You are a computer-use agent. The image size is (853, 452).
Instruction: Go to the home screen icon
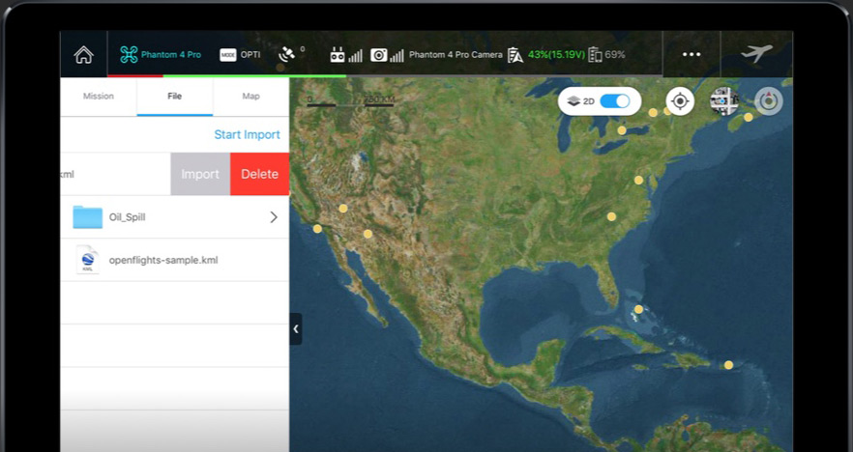84,54
